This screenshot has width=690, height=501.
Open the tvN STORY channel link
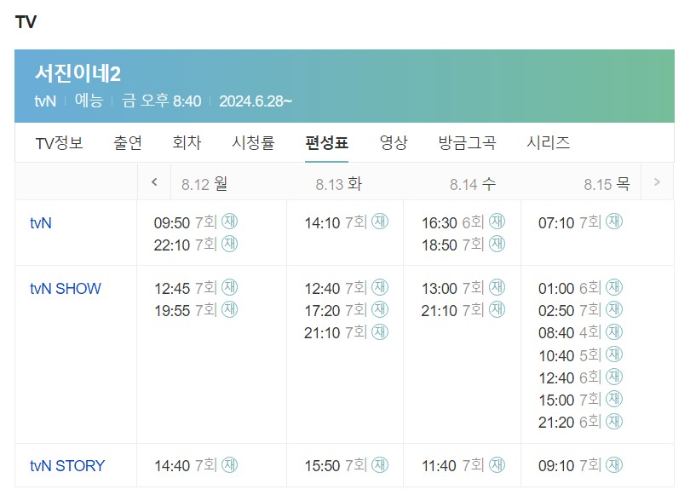[x=67, y=466]
